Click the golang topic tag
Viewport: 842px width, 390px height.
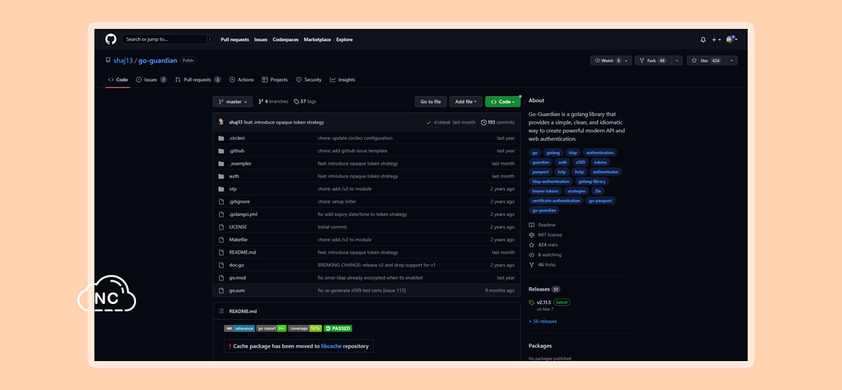tap(553, 153)
